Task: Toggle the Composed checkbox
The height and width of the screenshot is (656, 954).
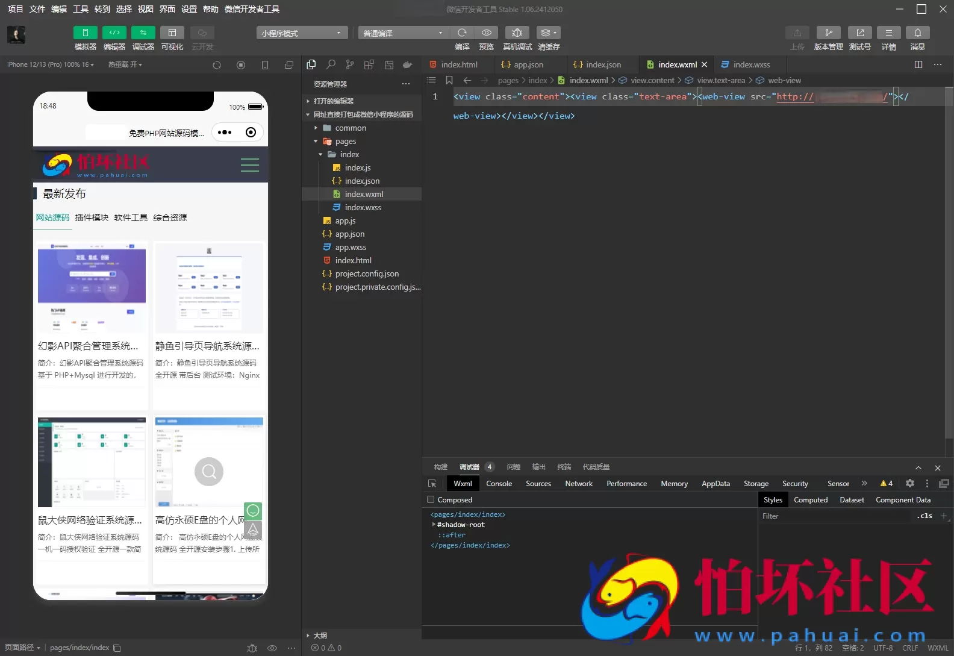Action: pos(431,499)
